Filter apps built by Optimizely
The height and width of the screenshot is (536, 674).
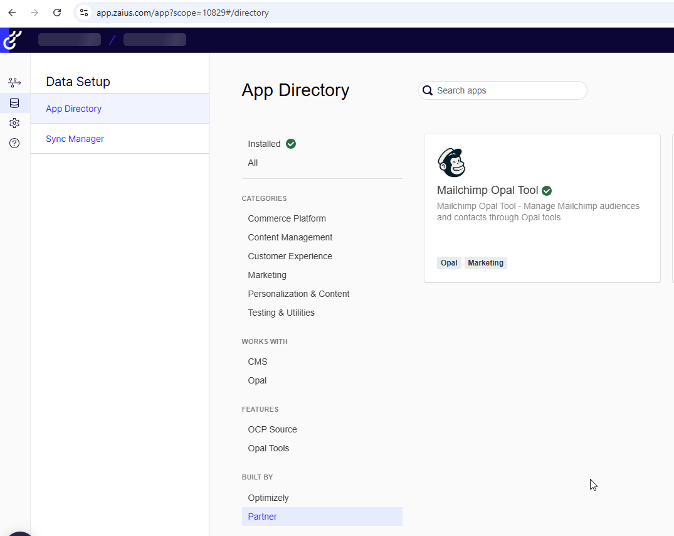(268, 498)
